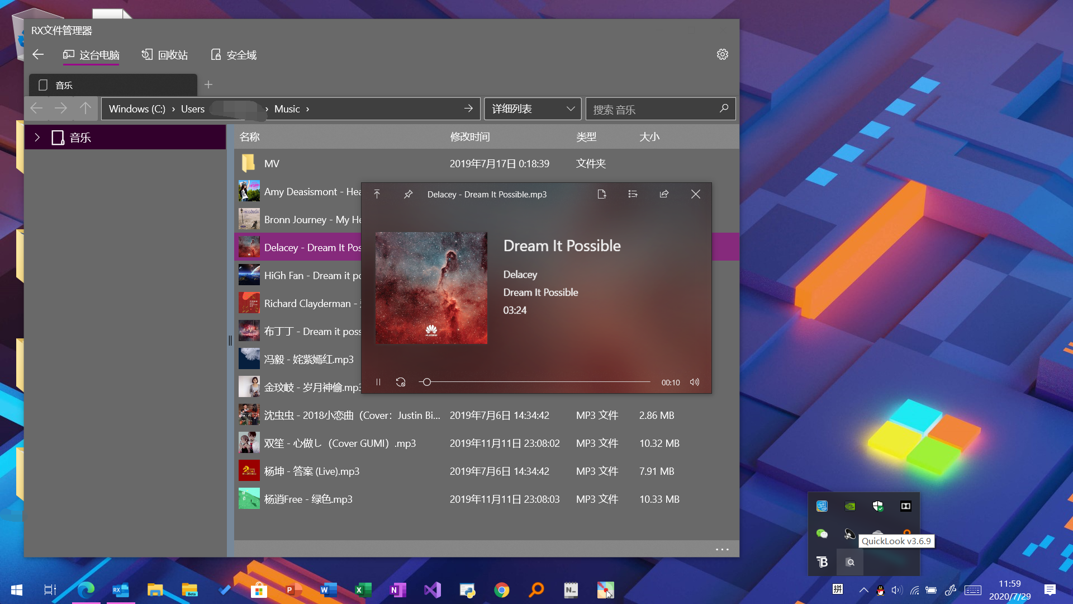Switch to 安全域 tab

(234, 55)
